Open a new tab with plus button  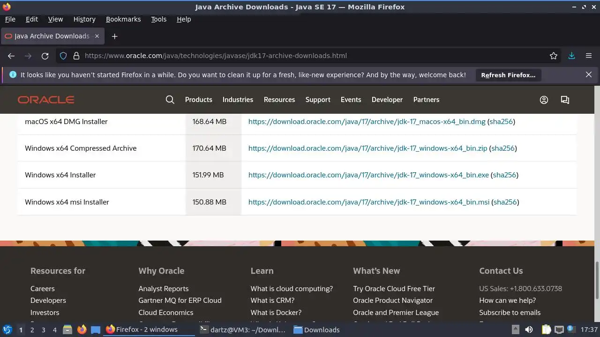[114, 36]
